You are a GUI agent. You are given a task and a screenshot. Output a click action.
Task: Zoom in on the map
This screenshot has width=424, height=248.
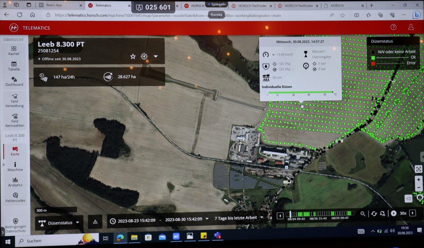419,180
